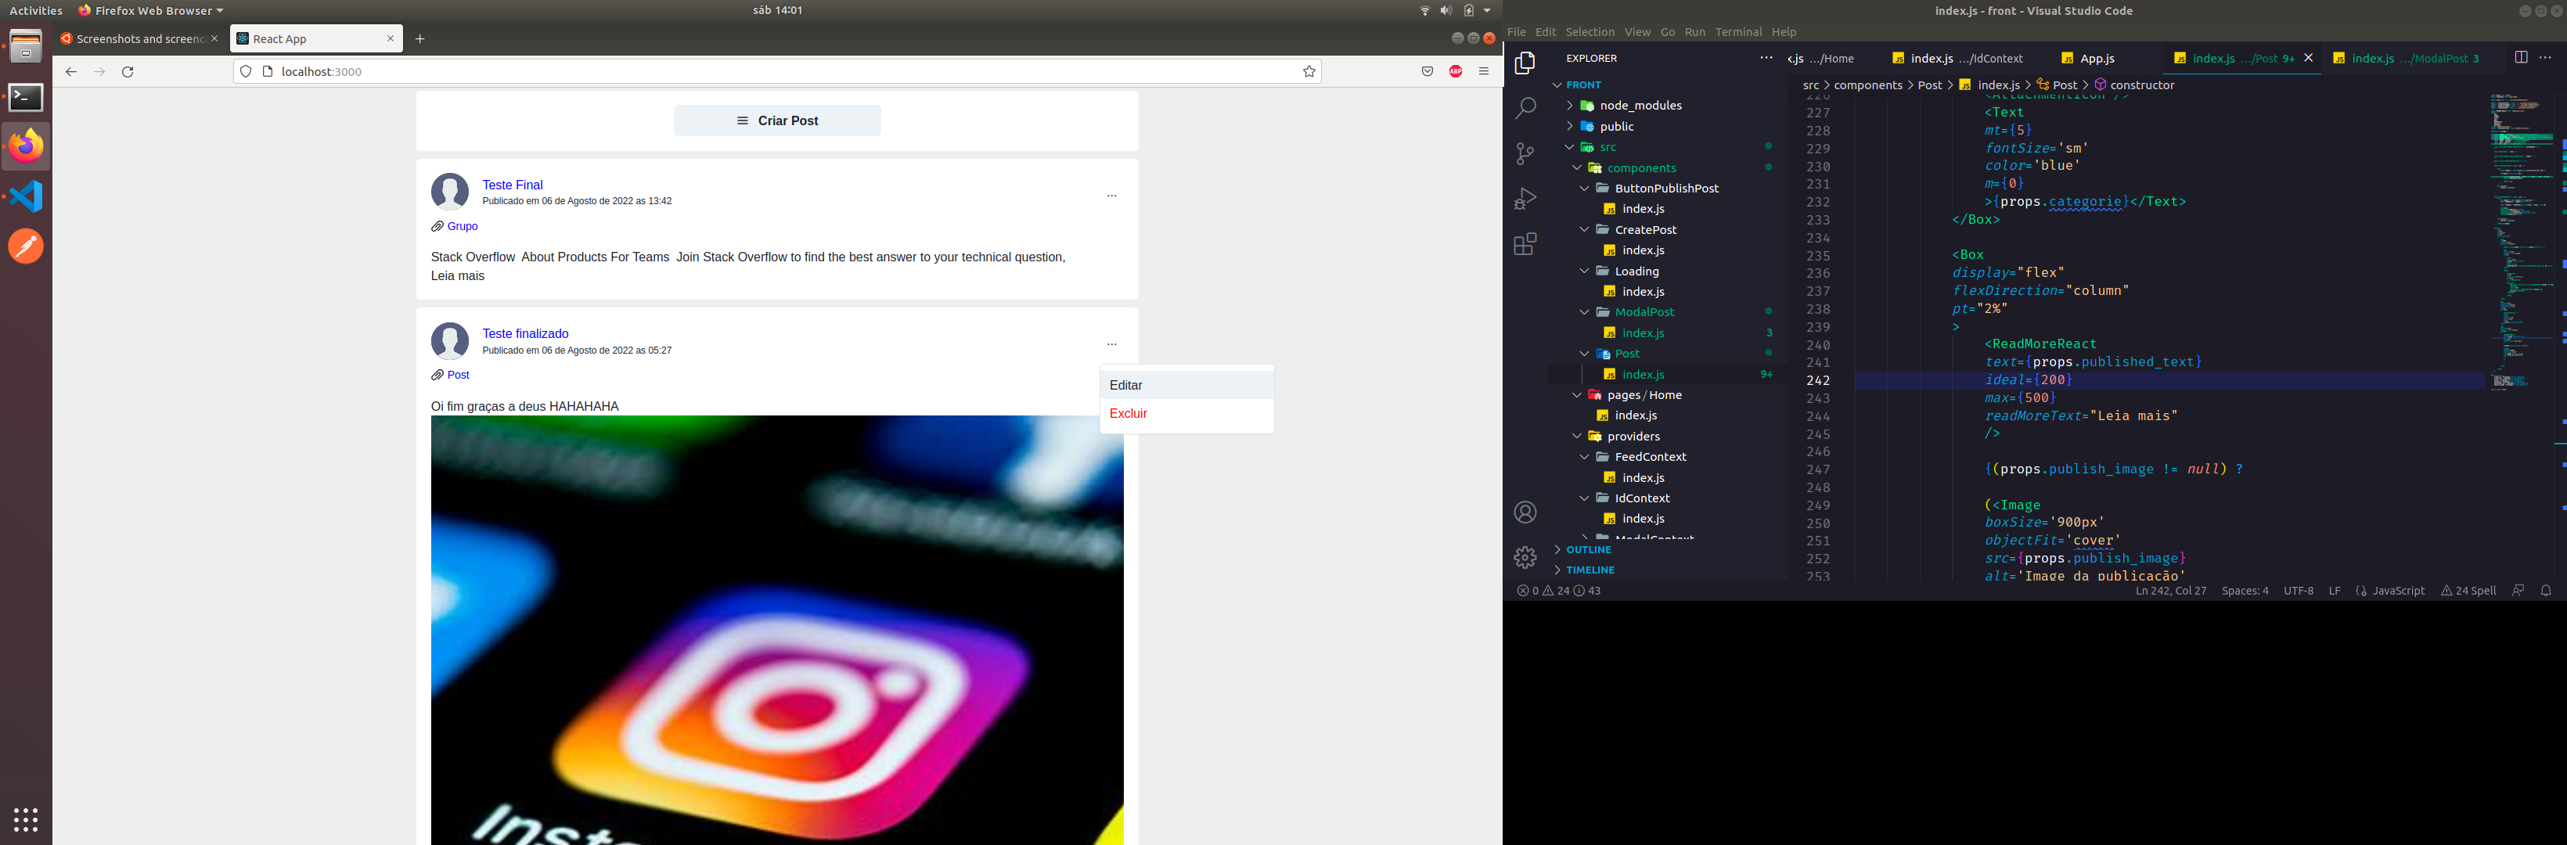Reload the page in Firefox
This screenshot has height=845, width=2567.
[128, 72]
